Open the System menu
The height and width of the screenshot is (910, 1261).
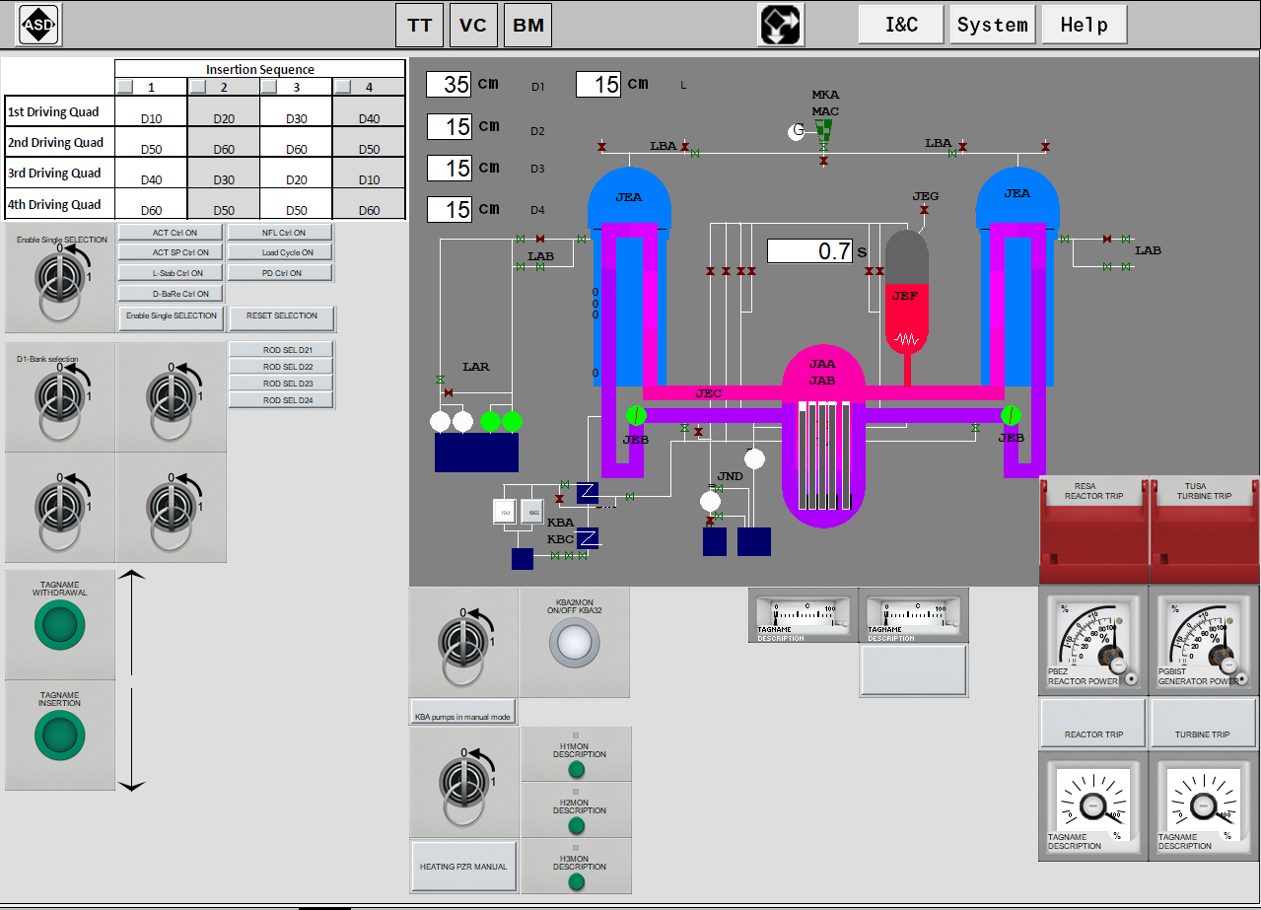pos(993,25)
